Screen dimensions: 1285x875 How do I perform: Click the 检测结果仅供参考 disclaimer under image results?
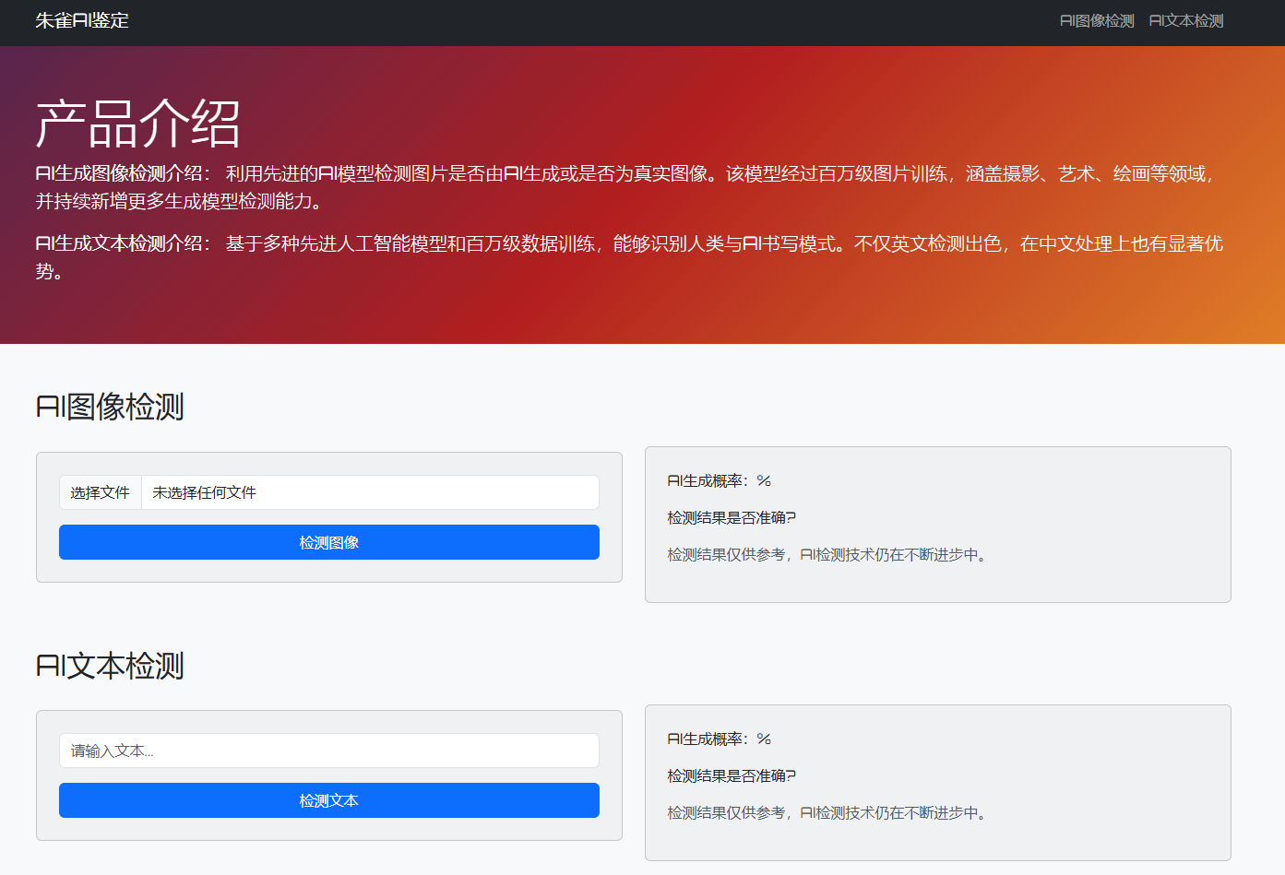(x=826, y=554)
